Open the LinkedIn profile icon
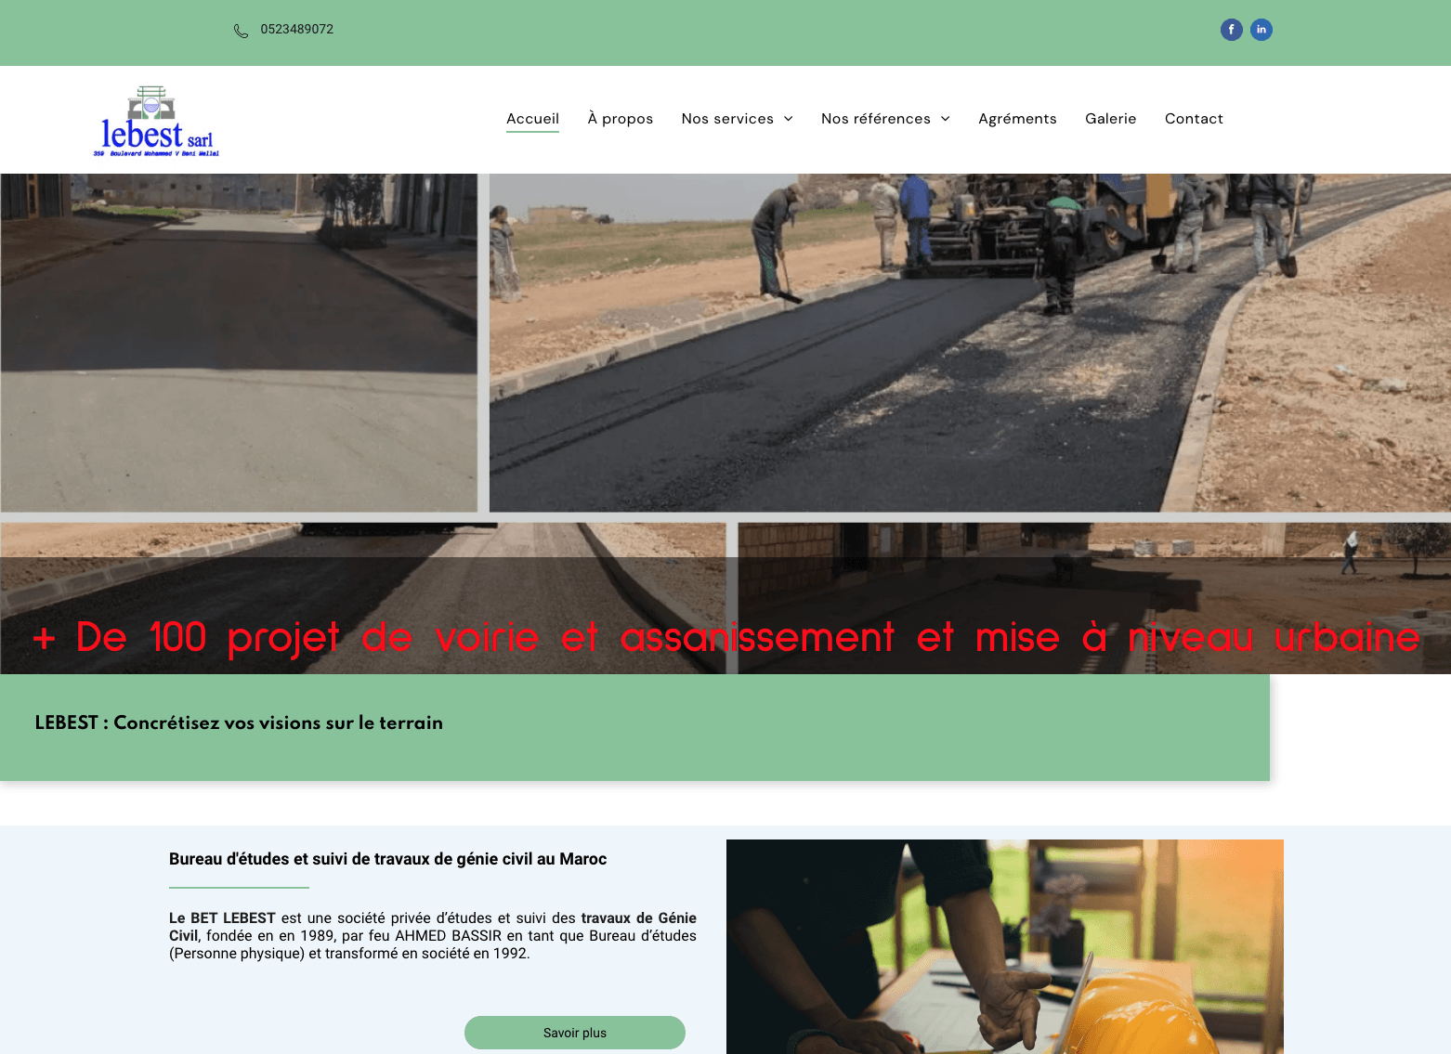The image size is (1451, 1054). pyautogui.click(x=1261, y=30)
